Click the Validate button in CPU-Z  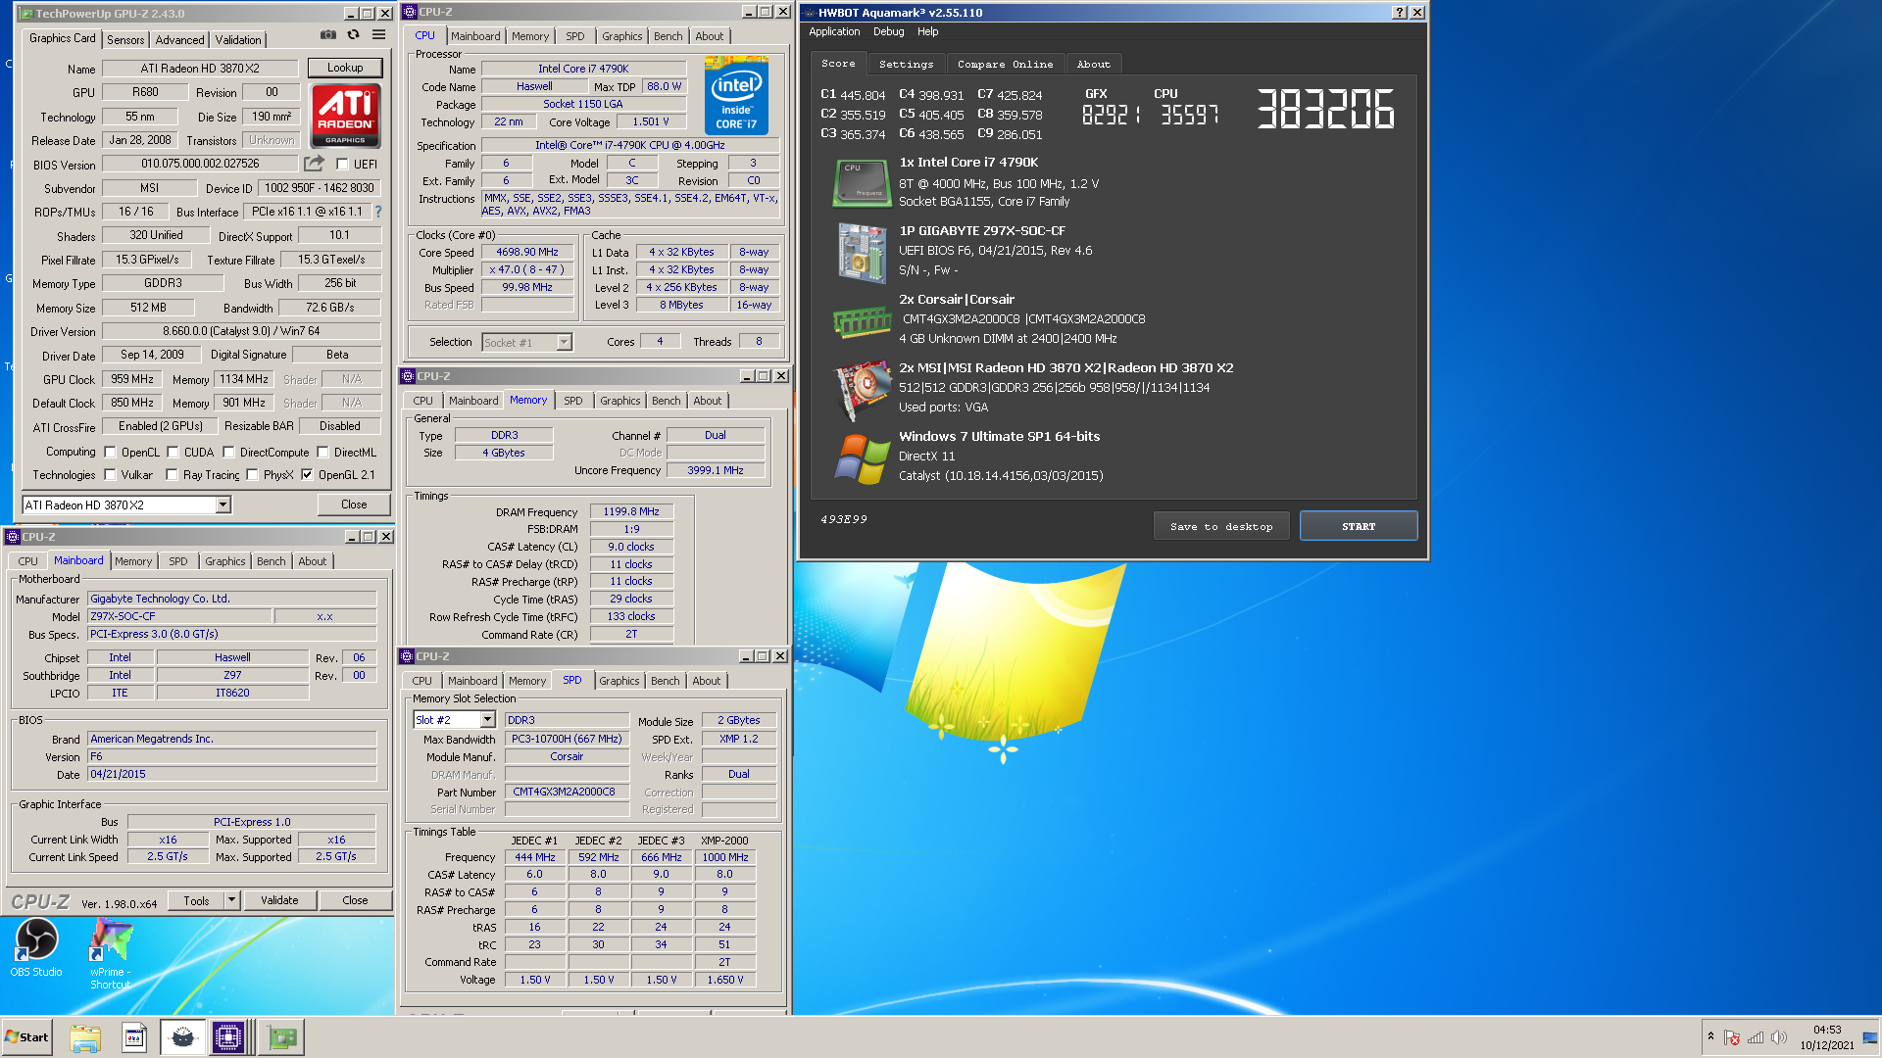tap(279, 900)
